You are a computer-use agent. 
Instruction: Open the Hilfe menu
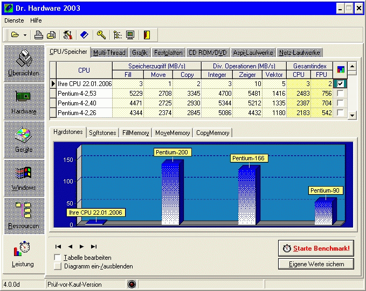tap(36, 20)
